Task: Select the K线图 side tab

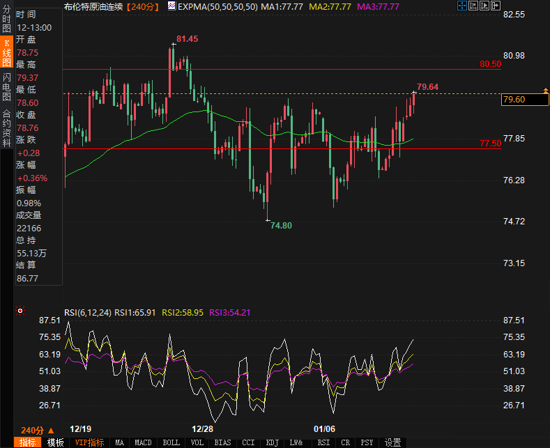Action: [x=6, y=52]
